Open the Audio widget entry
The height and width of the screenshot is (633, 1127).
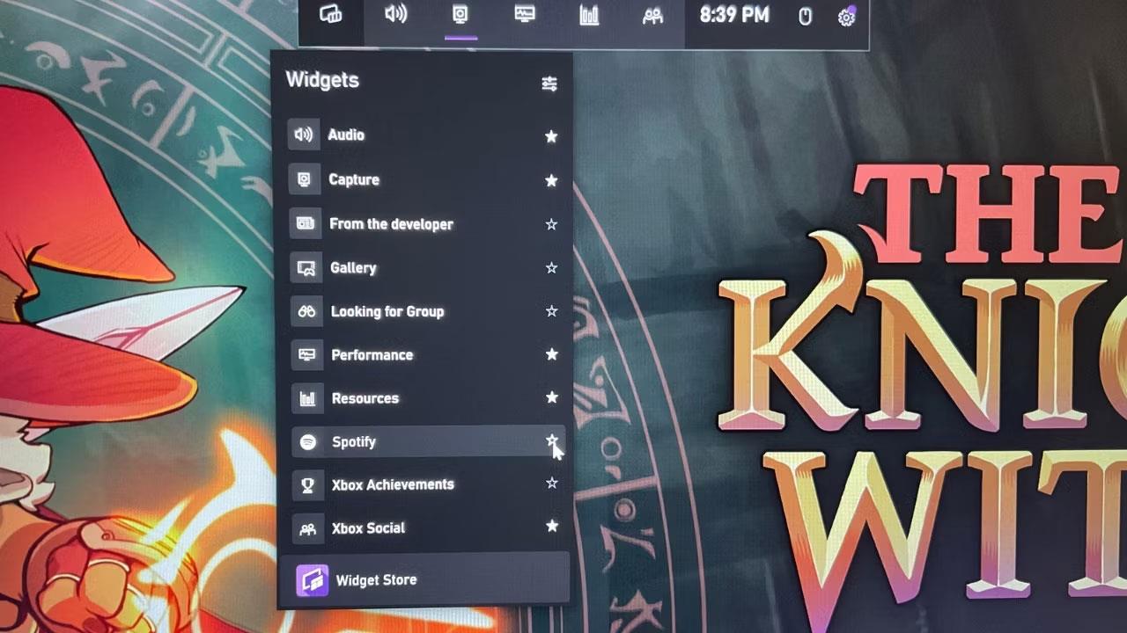click(426, 135)
